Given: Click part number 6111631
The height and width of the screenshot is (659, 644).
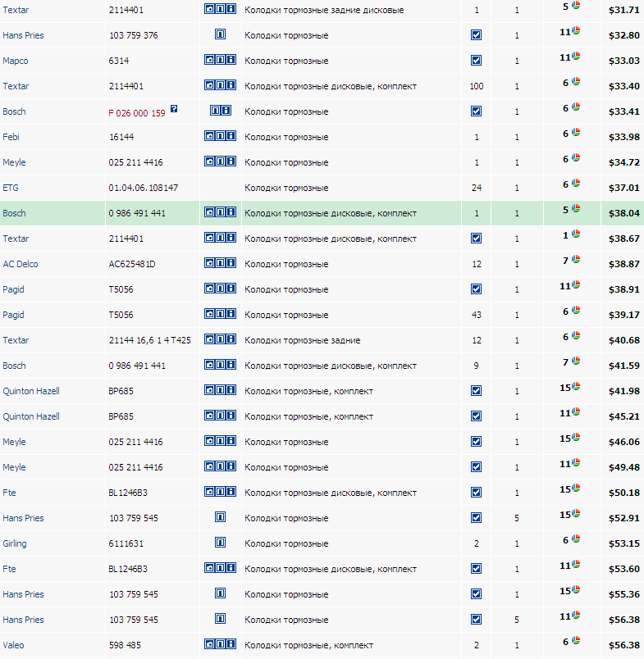Looking at the screenshot, I should (126, 543).
